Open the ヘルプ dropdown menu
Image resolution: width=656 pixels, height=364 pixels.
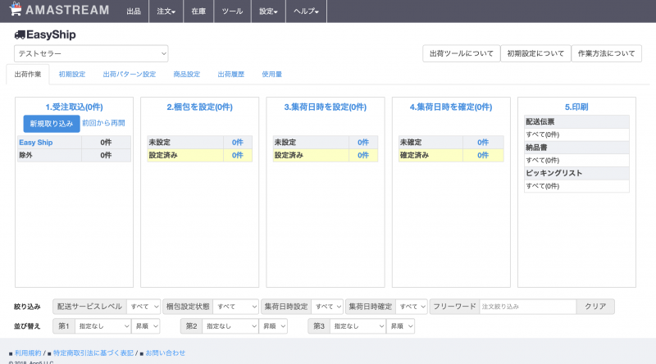(x=306, y=11)
